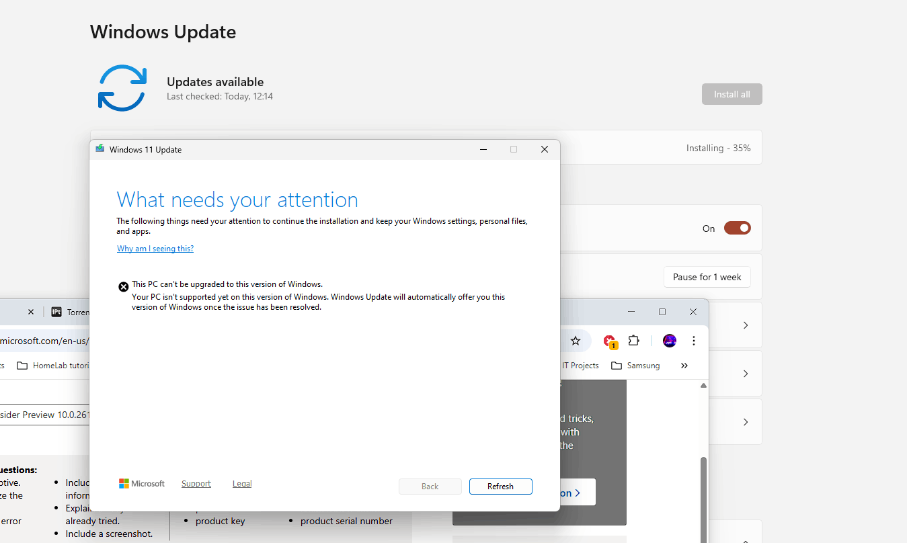
Task: Click the Microsoft logo in the dialog
Action: tap(141, 483)
